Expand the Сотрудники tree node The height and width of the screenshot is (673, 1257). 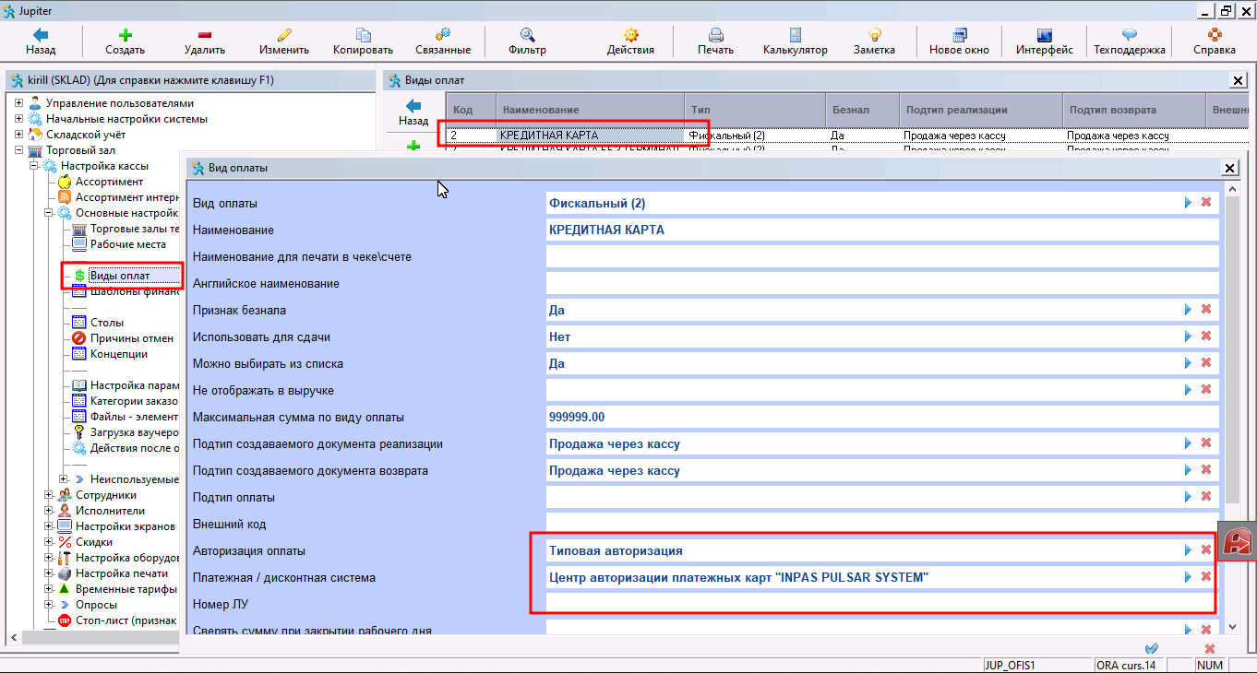pyautogui.click(x=49, y=495)
